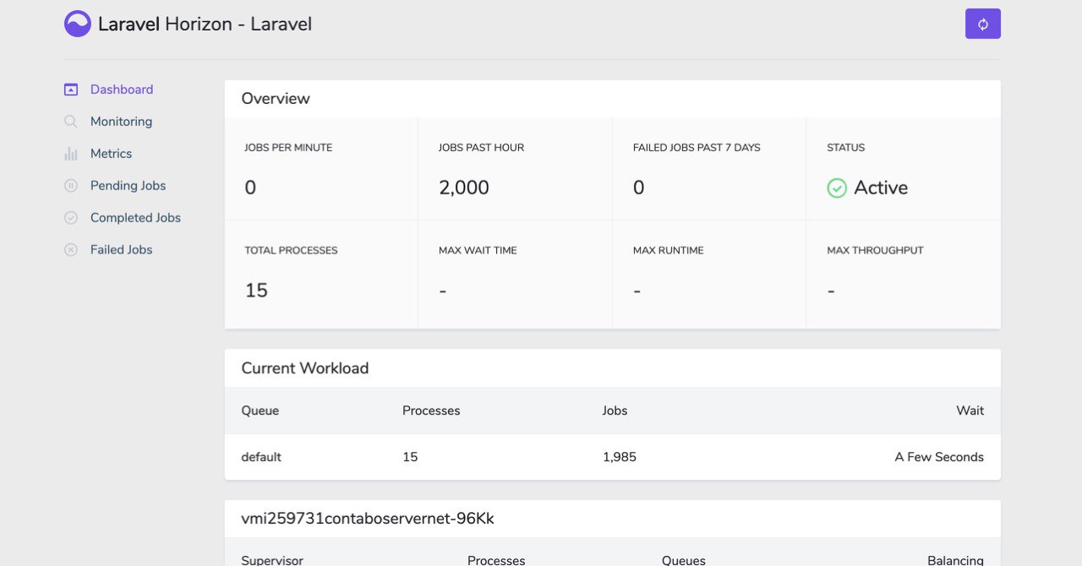This screenshot has height=566, width=1082.
Task: Click the Pending Jobs pause icon
Action: pyautogui.click(x=71, y=186)
